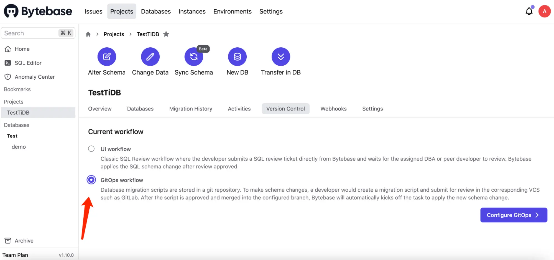Click the Databases sidebar heading

tap(17, 125)
